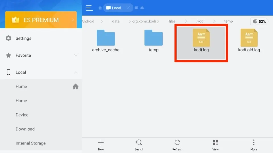Tap the ES PREMIUM banner
The height and width of the screenshot is (153, 273).
(41, 20)
